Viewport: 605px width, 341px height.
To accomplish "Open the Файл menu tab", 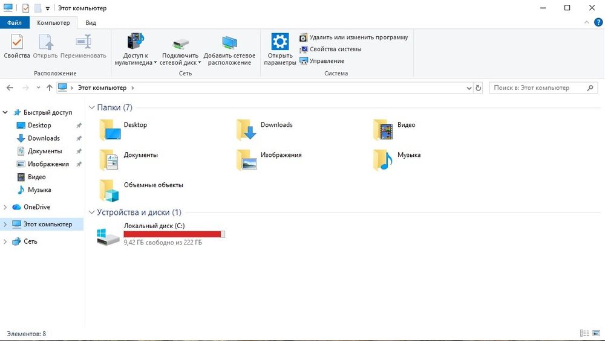I will [15, 23].
